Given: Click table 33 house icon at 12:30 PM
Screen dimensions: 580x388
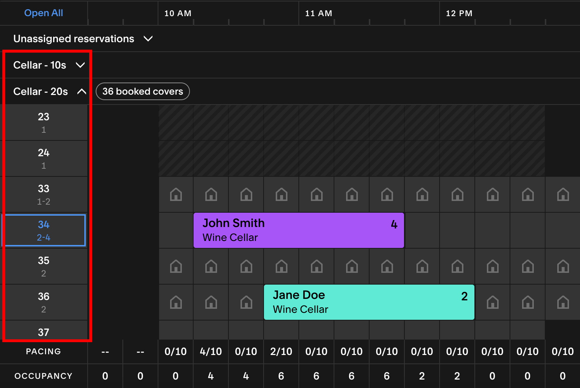Looking at the screenshot, I should (x=528, y=194).
